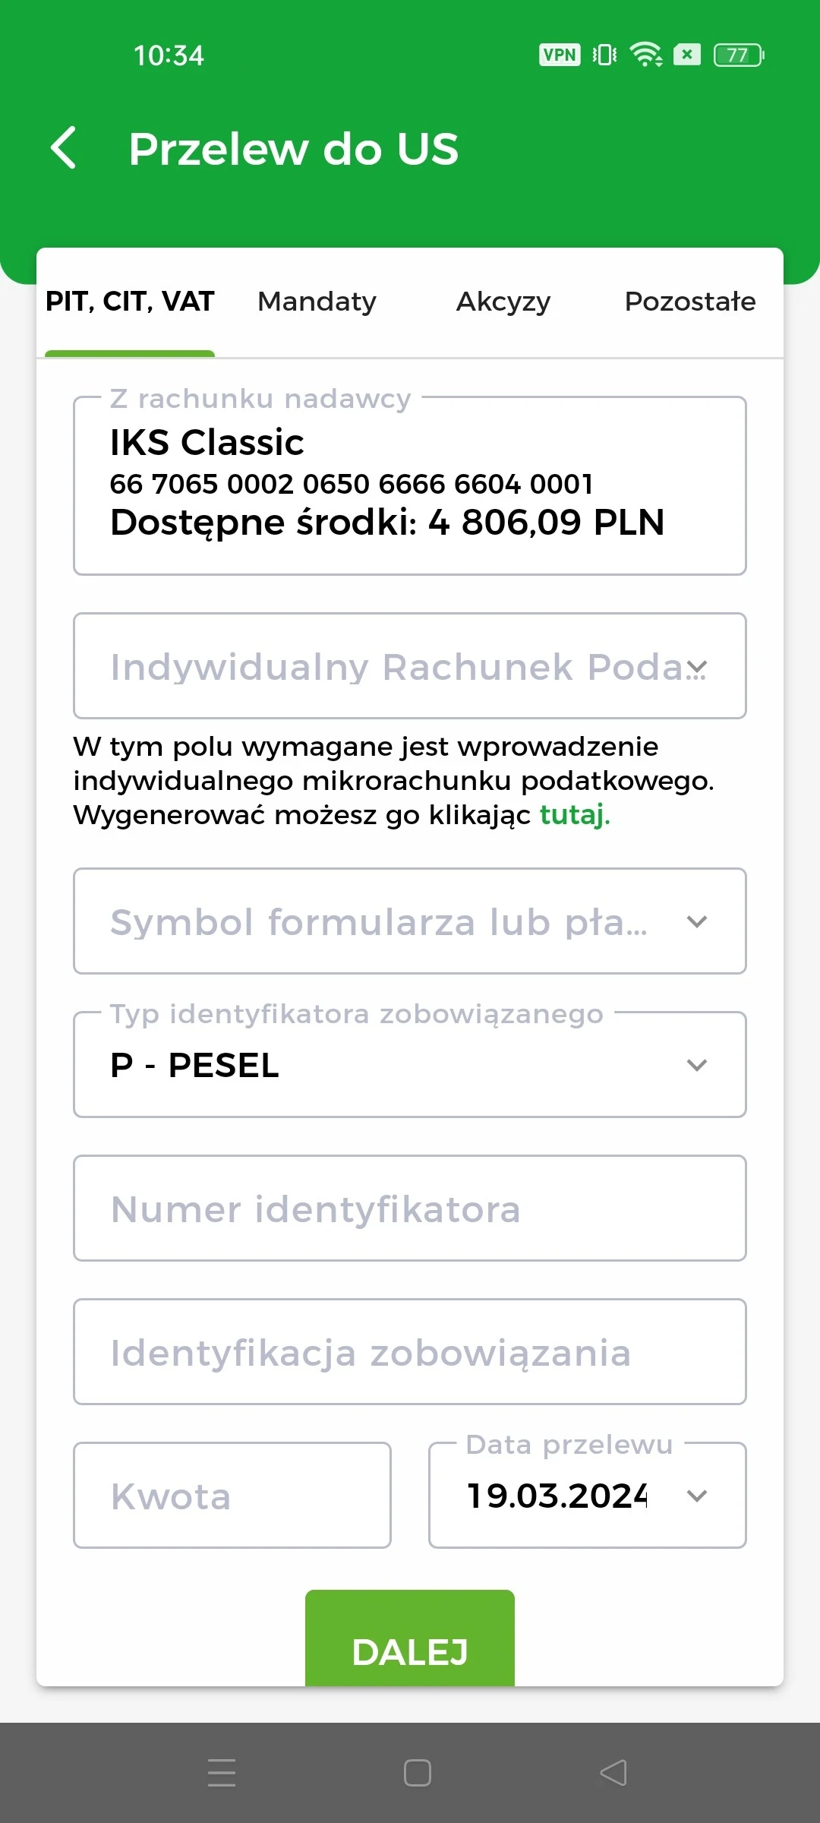
Task: Tap the Wi-Fi status icon
Action: point(646,55)
